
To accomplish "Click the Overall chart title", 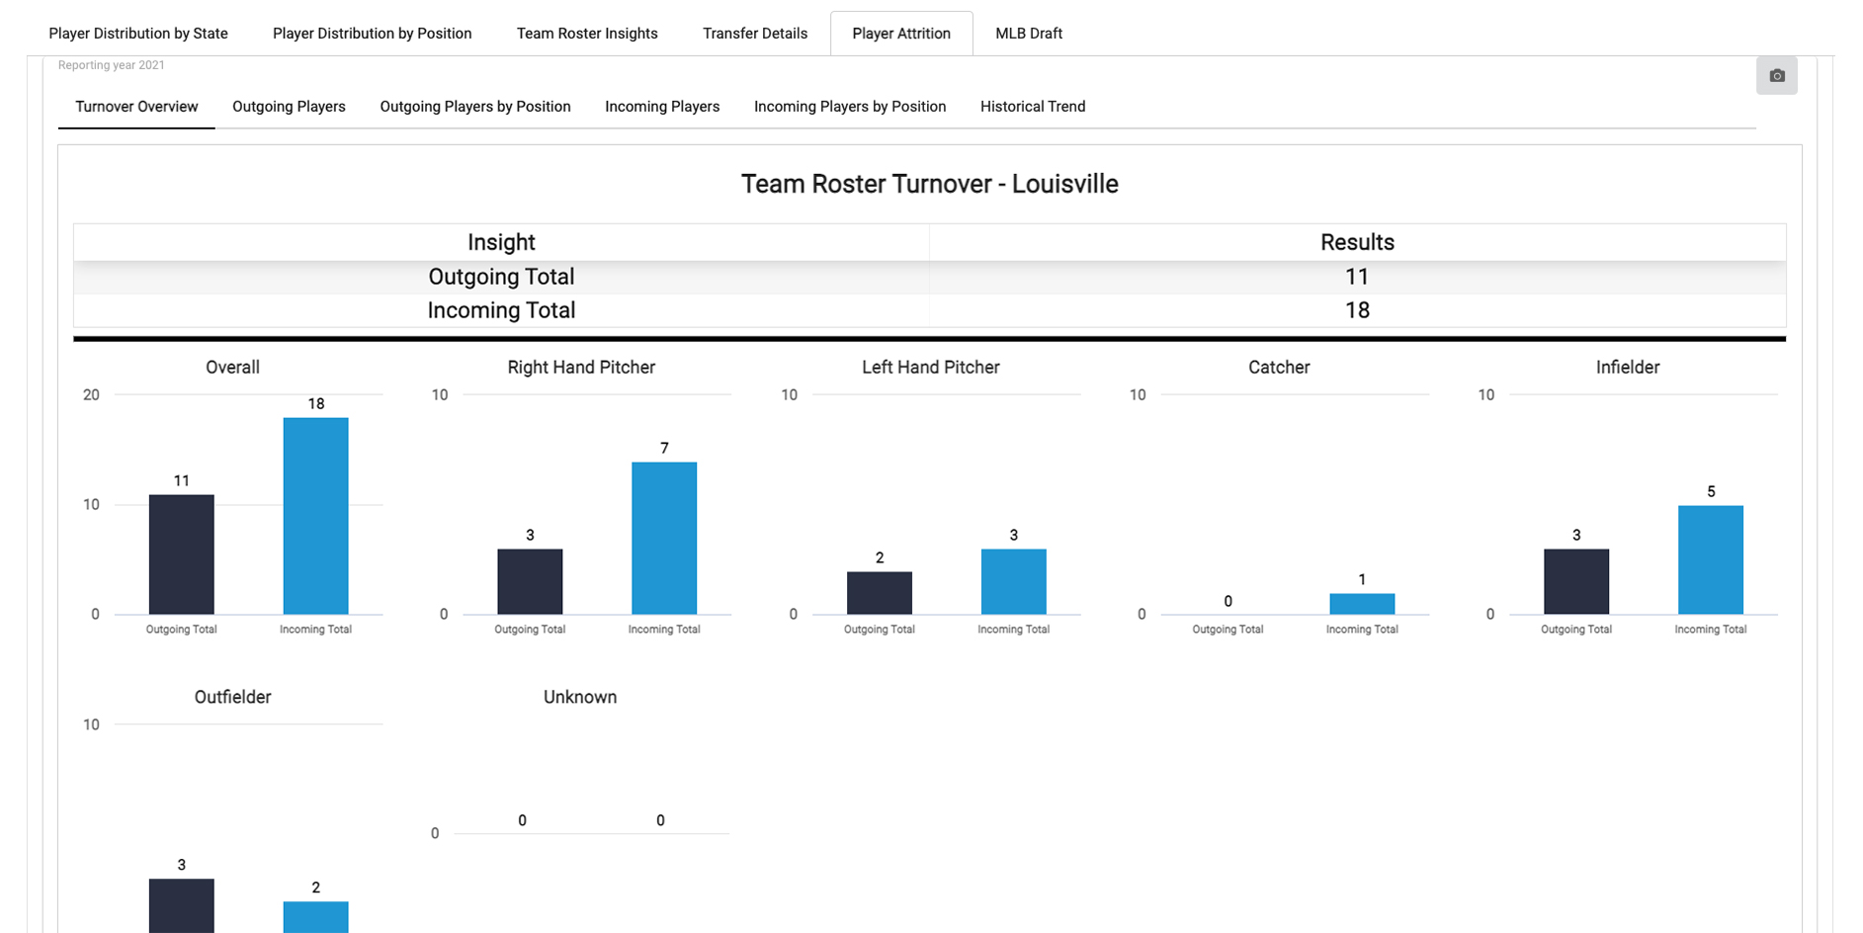I will coord(232,368).
